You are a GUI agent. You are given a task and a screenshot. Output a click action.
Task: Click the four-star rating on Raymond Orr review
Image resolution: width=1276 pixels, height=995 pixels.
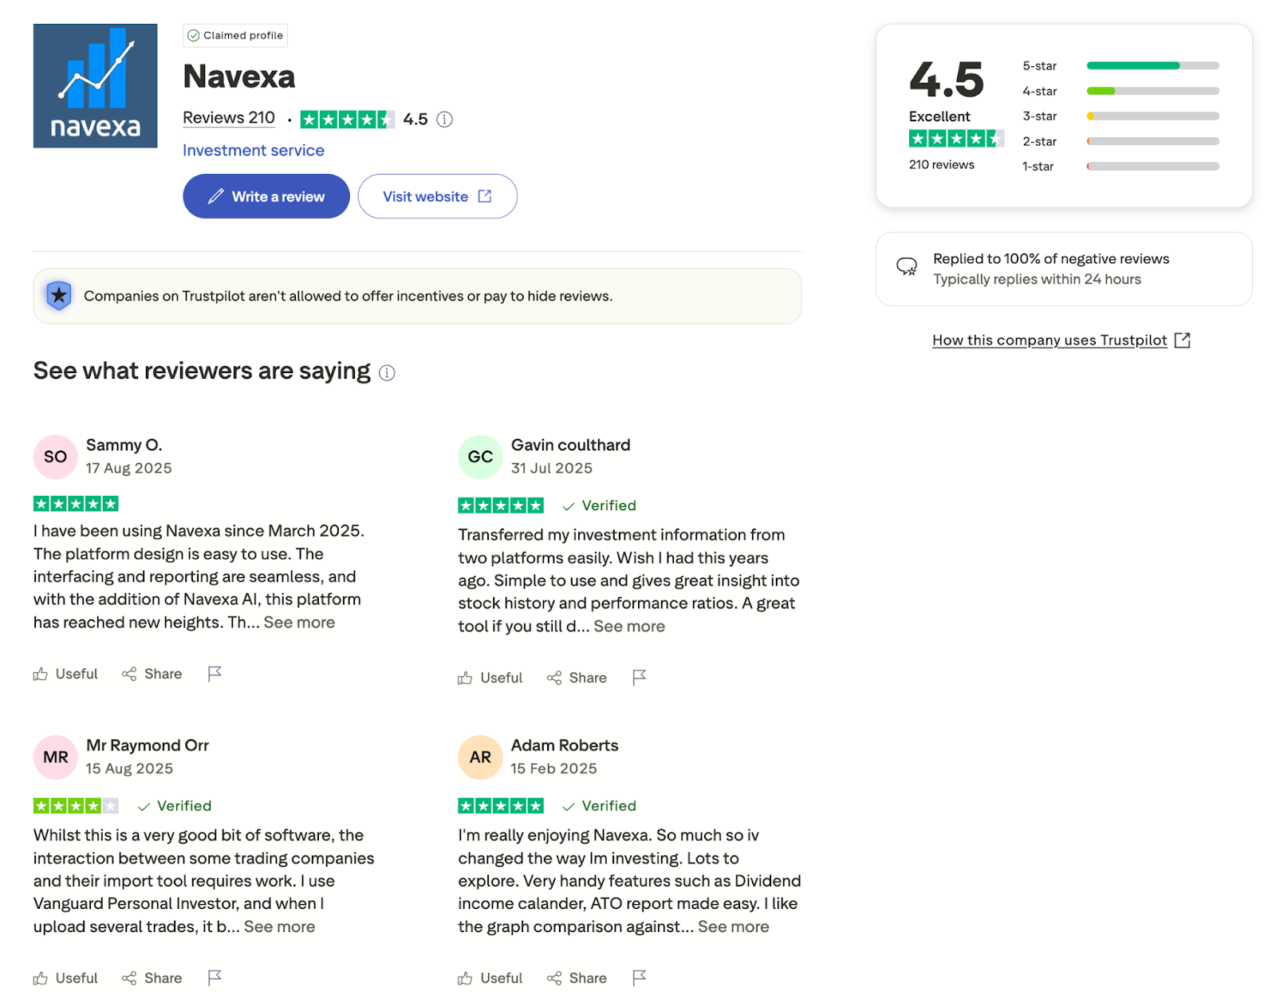[x=76, y=806]
